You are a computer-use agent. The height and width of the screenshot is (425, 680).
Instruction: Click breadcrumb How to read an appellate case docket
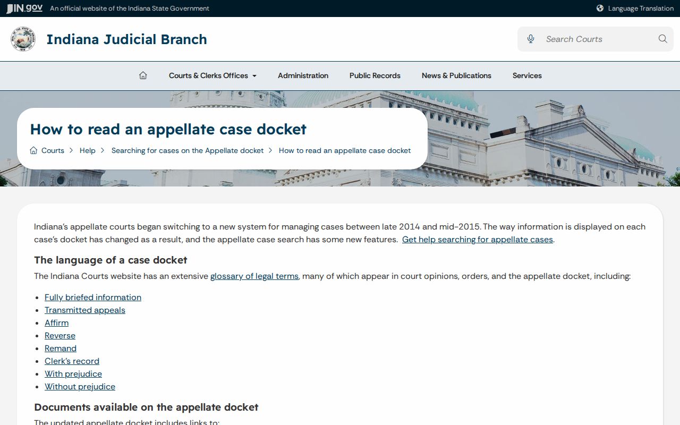[x=345, y=150]
